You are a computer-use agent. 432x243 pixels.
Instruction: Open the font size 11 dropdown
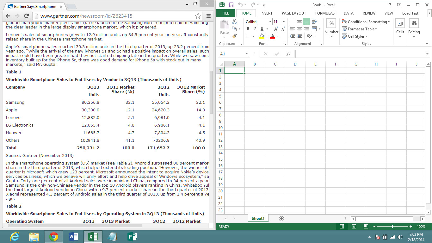point(284,22)
